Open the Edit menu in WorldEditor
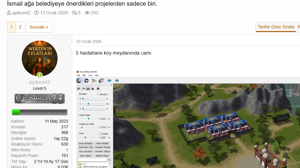The image size is (300, 168). pyautogui.click(x=84, y=75)
